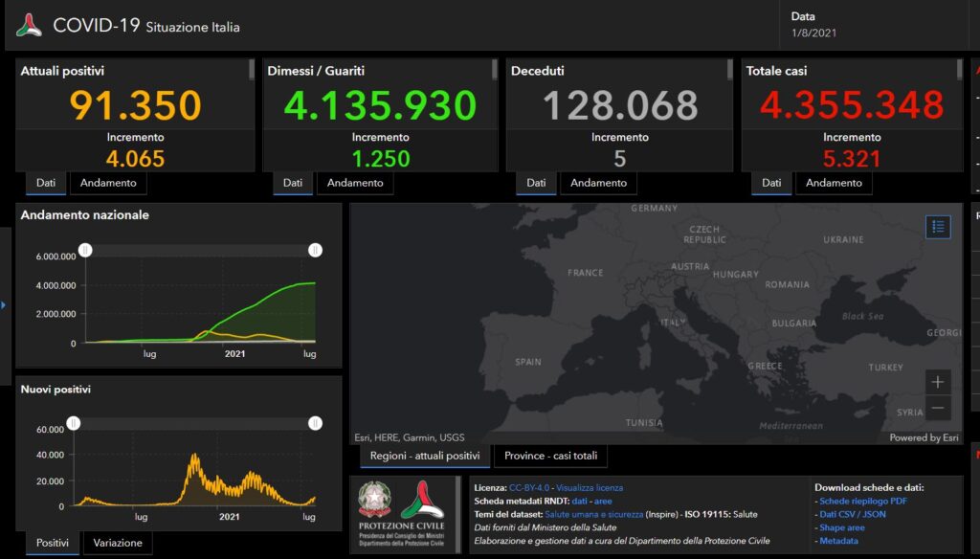Image resolution: width=980 pixels, height=559 pixels.
Task: Switch to Andamento tab under Attuali positivi
Action: click(x=108, y=183)
